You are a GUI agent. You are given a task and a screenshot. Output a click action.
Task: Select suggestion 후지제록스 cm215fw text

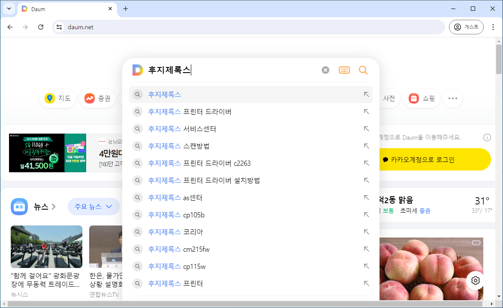click(179, 249)
